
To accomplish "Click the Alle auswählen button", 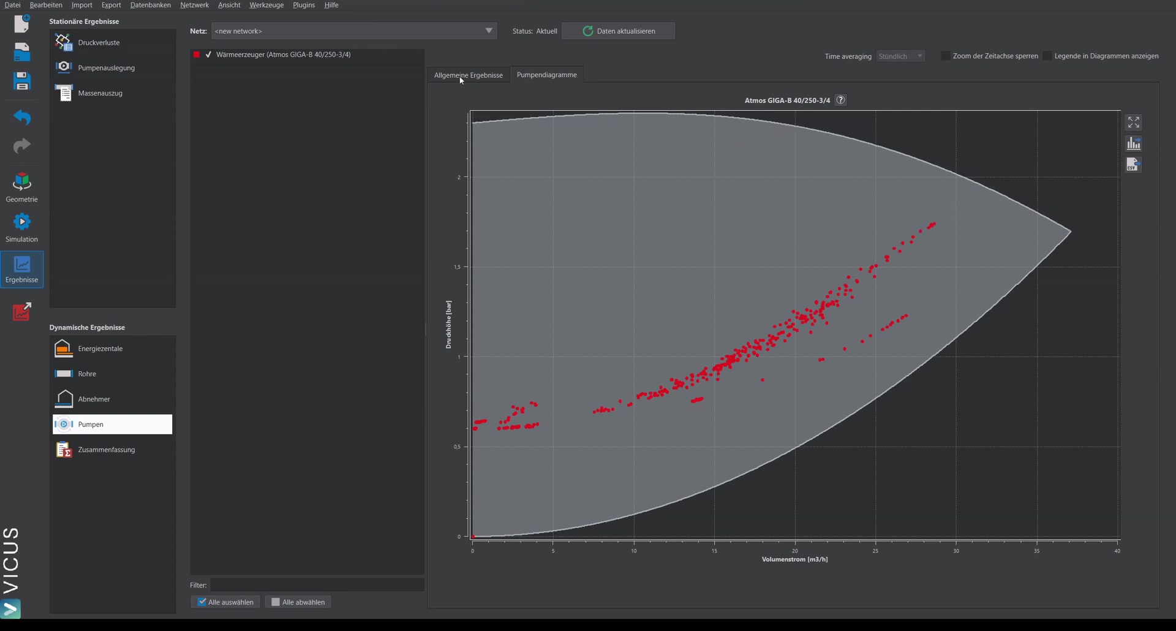I will pyautogui.click(x=225, y=602).
